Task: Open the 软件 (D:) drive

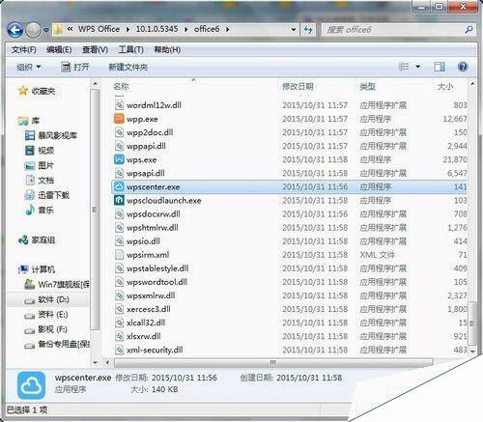Action: [x=53, y=299]
